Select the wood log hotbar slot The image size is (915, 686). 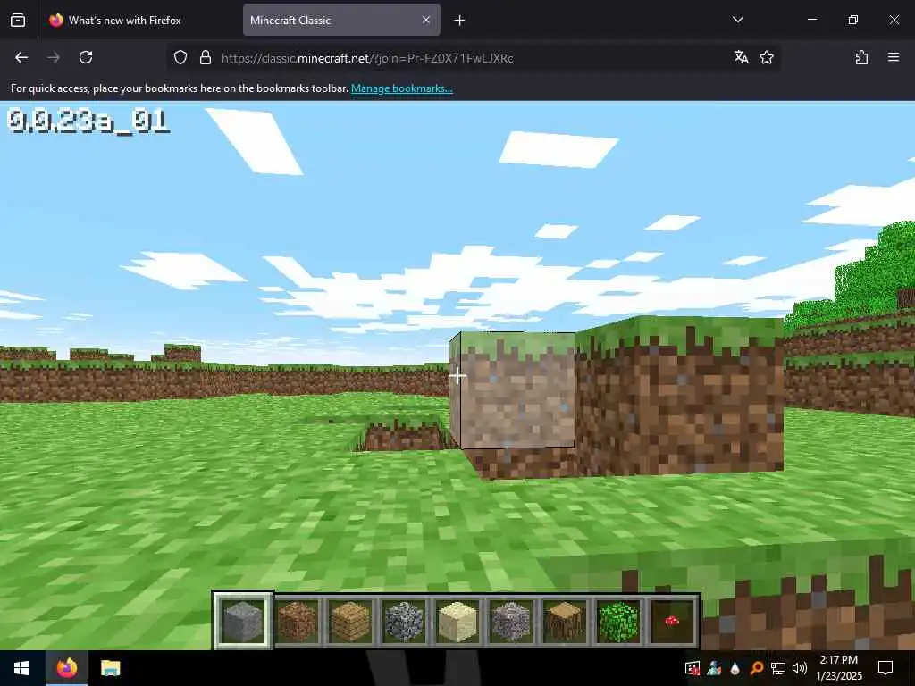click(565, 622)
